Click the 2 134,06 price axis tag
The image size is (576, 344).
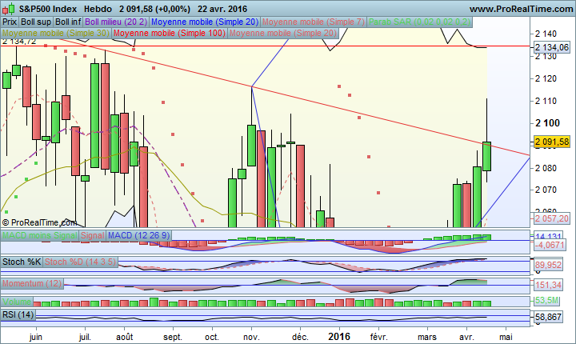click(552, 47)
